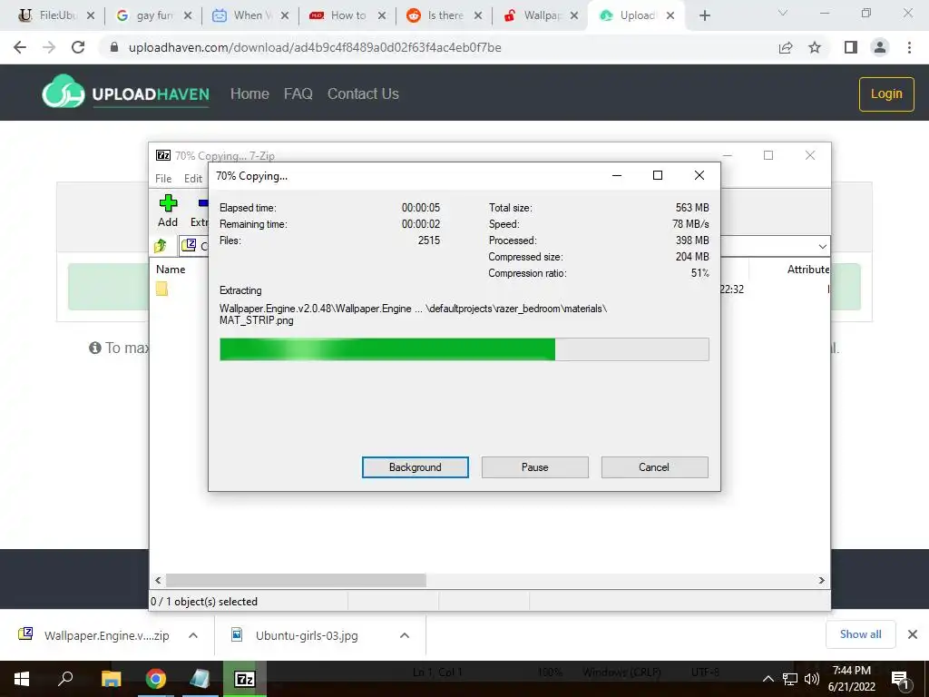Open the Chrome three-dot menu
Viewport: 929px width, 697px height.
909,47
